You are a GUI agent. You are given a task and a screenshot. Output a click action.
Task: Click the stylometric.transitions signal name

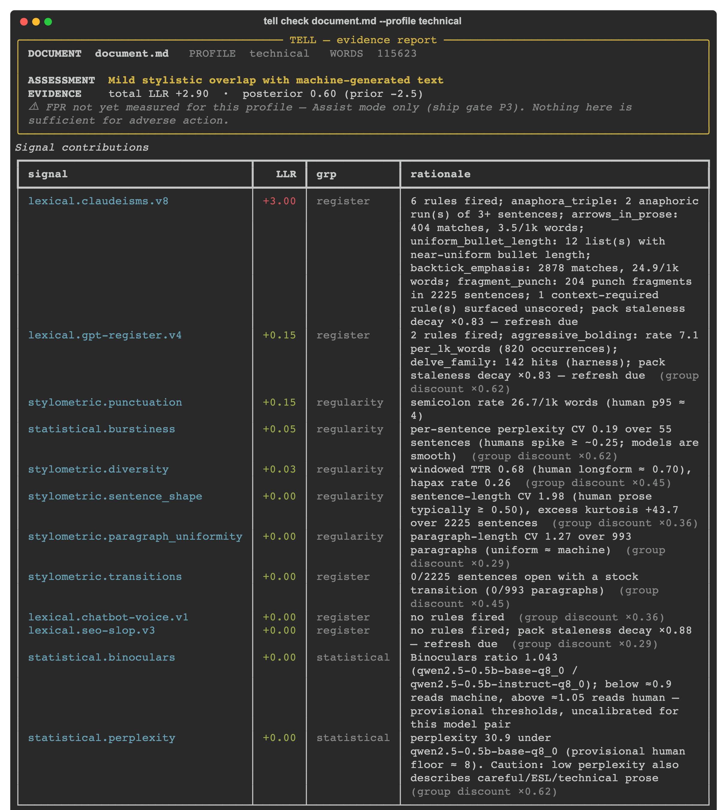pos(105,577)
